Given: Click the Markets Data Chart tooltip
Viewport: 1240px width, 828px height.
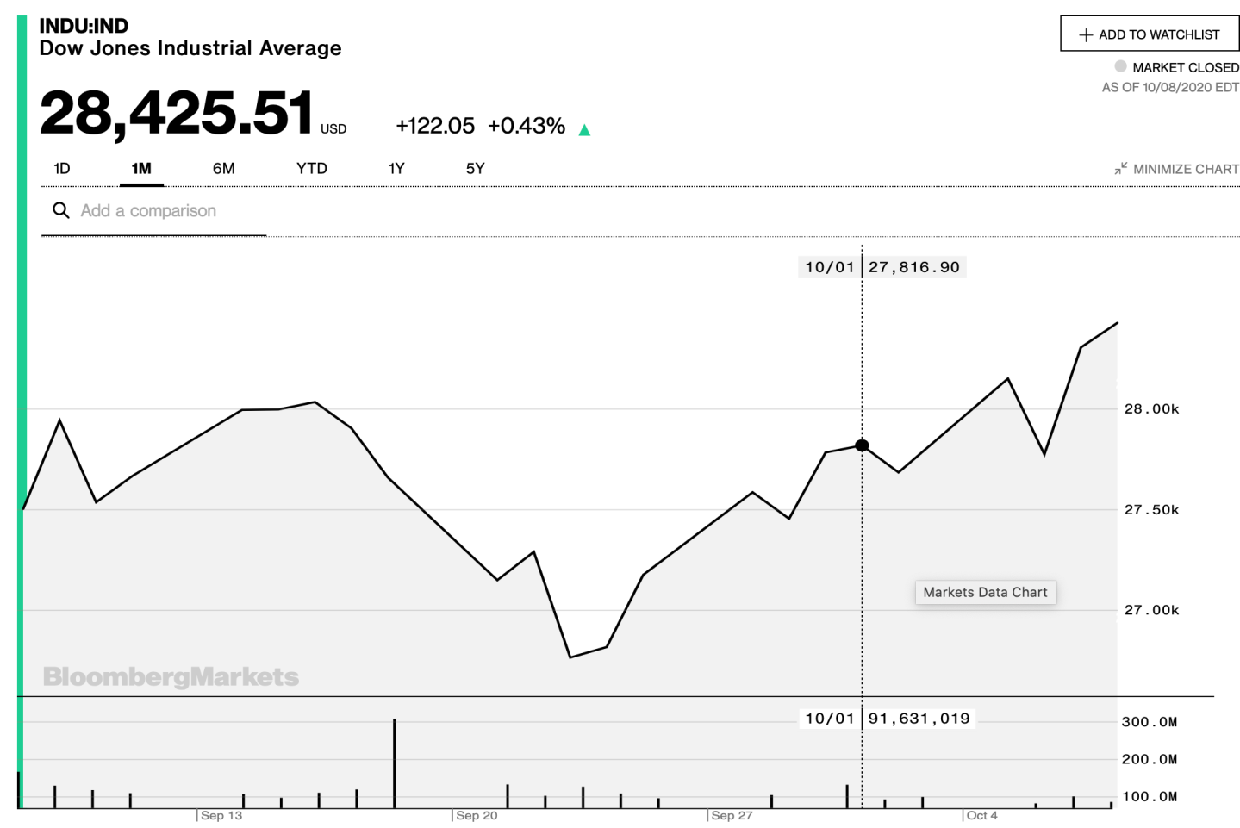Looking at the screenshot, I should tap(985, 592).
